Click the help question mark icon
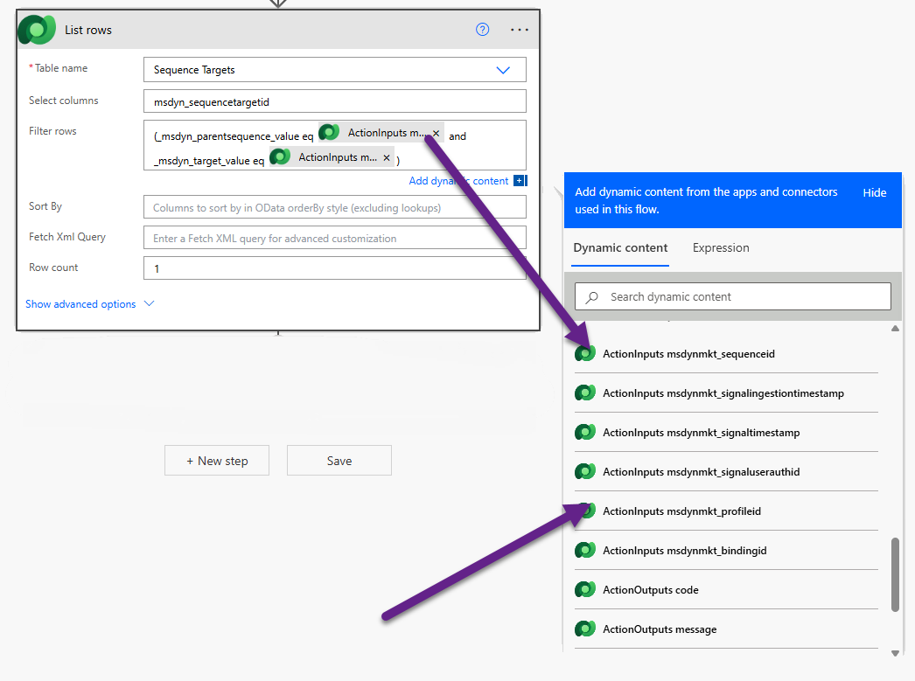915x681 pixels. 482,30
